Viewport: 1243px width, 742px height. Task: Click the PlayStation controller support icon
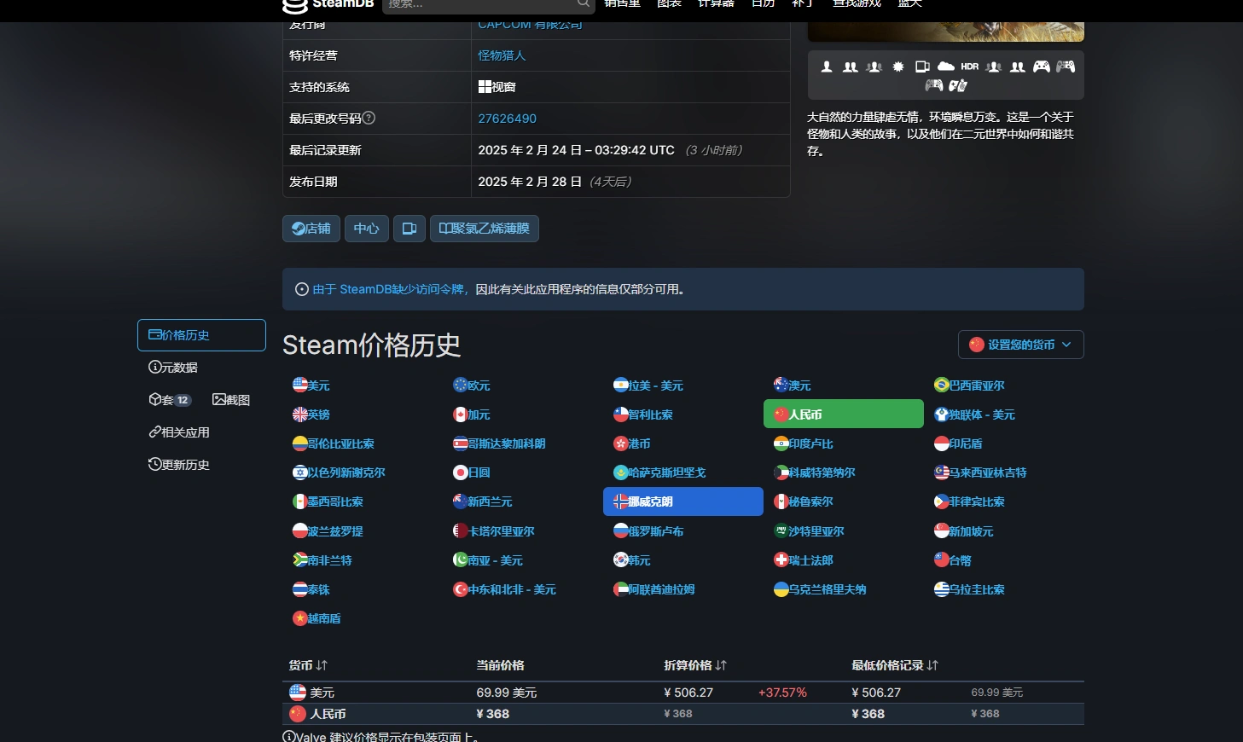click(x=1066, y=67)
